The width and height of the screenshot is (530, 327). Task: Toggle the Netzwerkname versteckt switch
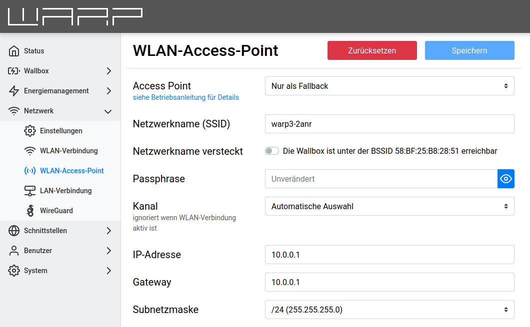(272, 151)
